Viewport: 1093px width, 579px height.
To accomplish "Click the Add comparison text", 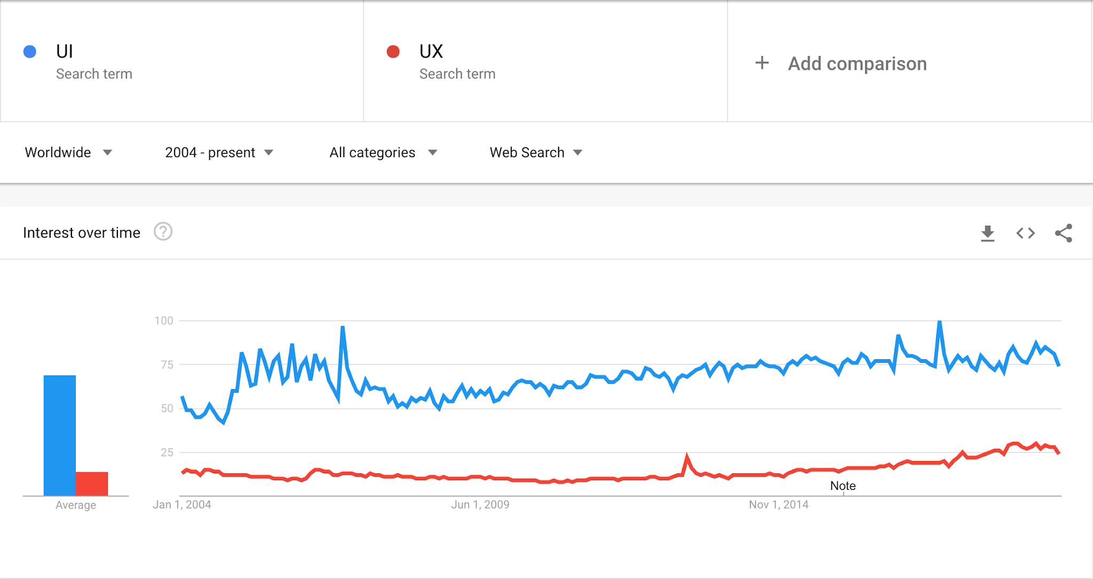I will click(x=857, y=64).
